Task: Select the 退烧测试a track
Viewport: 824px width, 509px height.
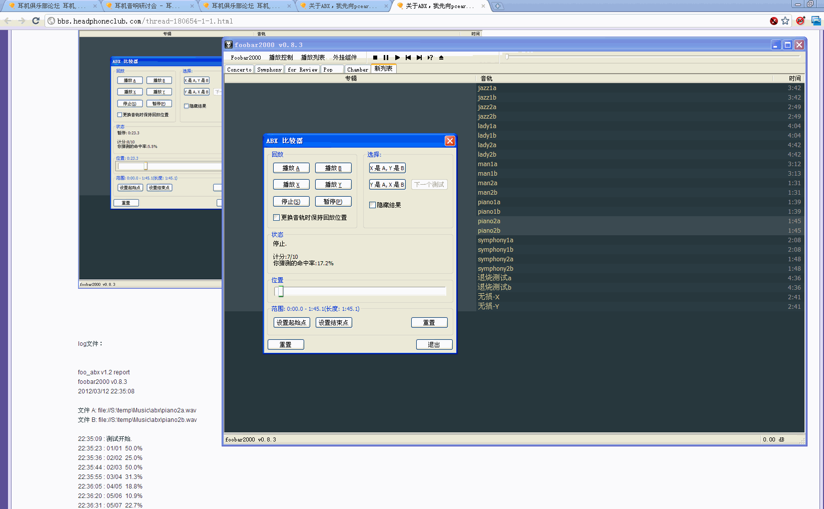Action: point(639,278)
